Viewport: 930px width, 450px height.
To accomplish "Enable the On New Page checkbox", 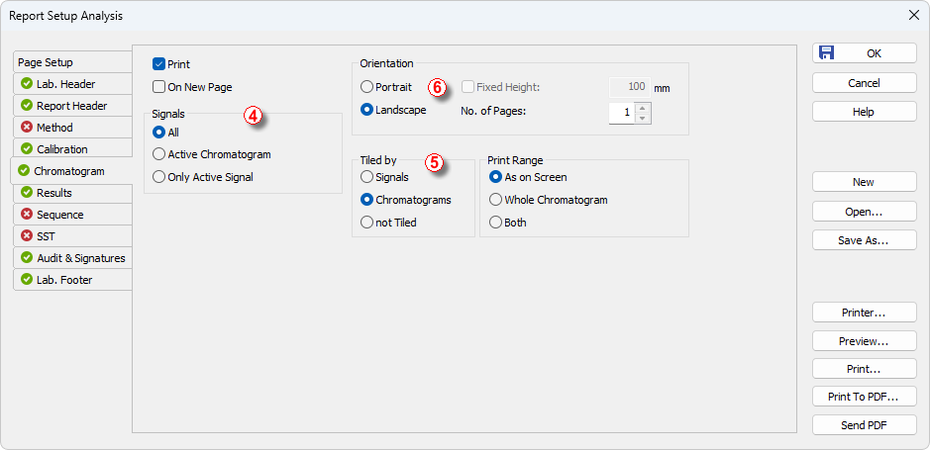I will pyautogui.click(x=159, y=87).
